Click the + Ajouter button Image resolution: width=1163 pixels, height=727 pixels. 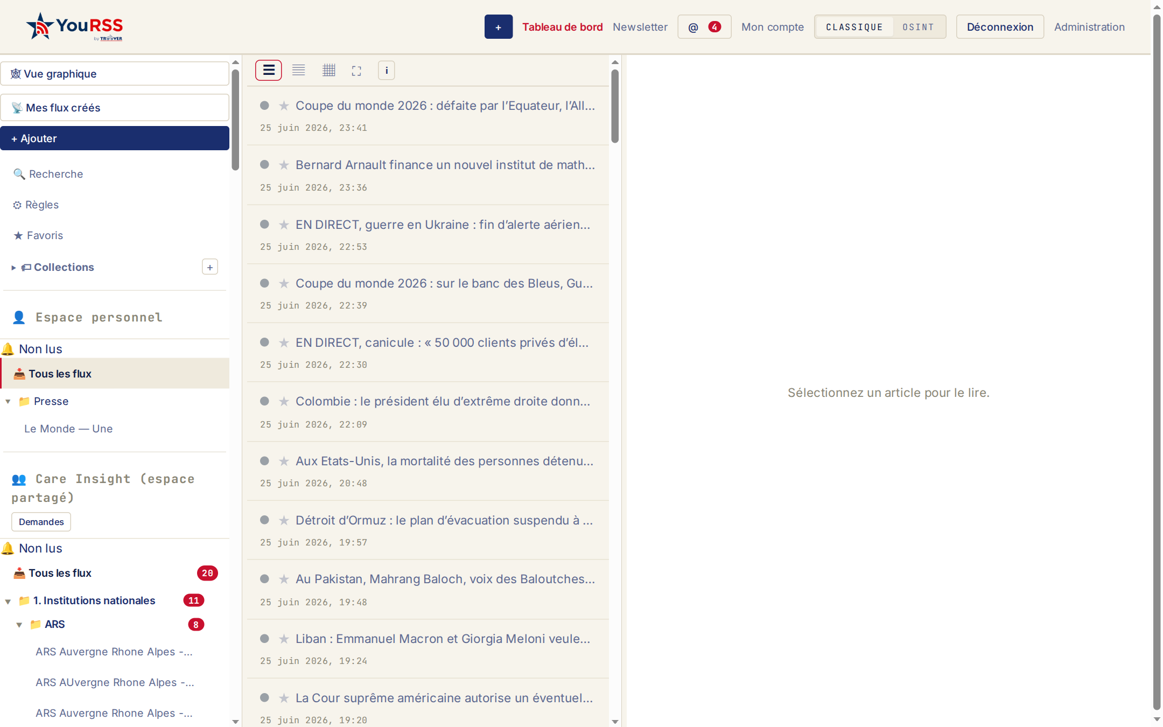(x=115, y=138)
